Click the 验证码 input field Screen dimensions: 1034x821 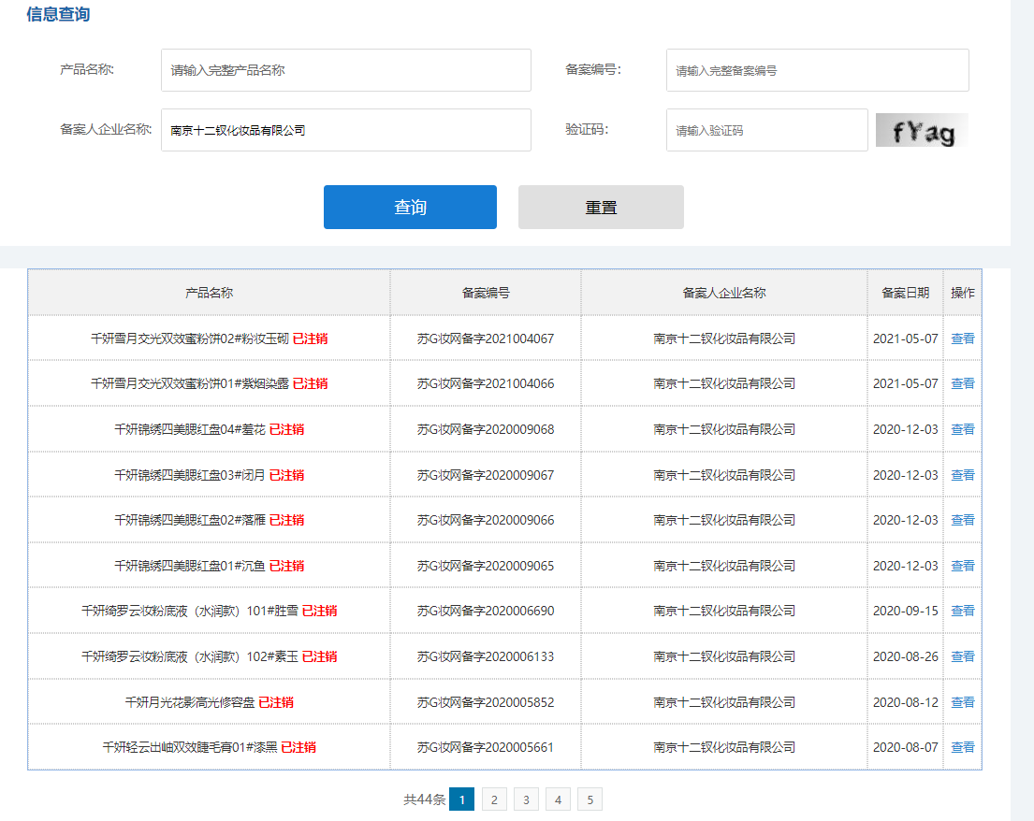click(766, 130)
